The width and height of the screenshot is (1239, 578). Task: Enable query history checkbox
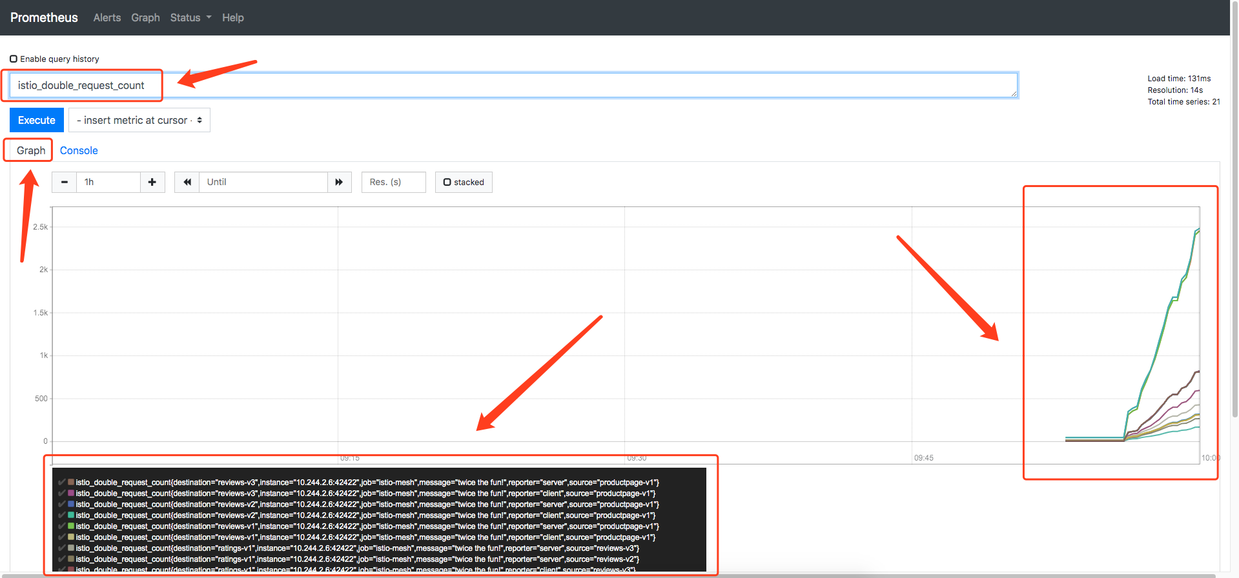point(14,59)
